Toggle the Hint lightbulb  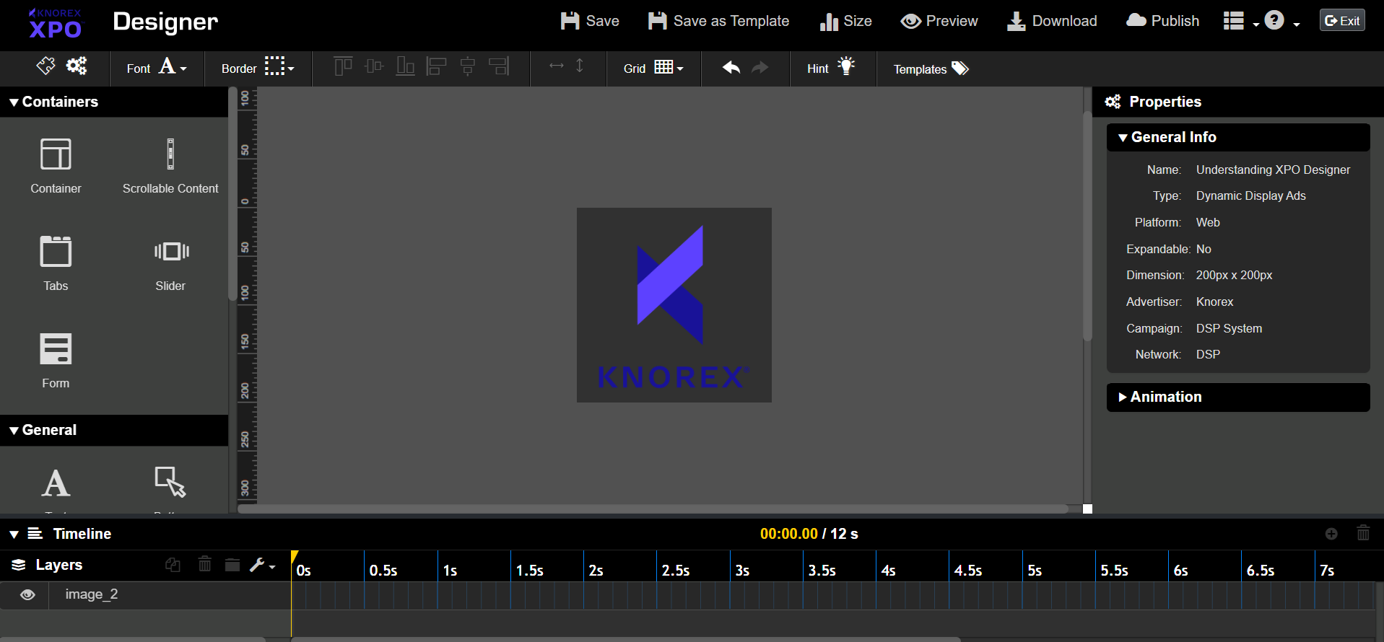tap(831, 67)
